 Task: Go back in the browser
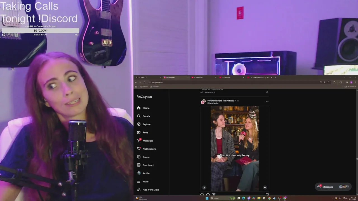pos(136,82)
